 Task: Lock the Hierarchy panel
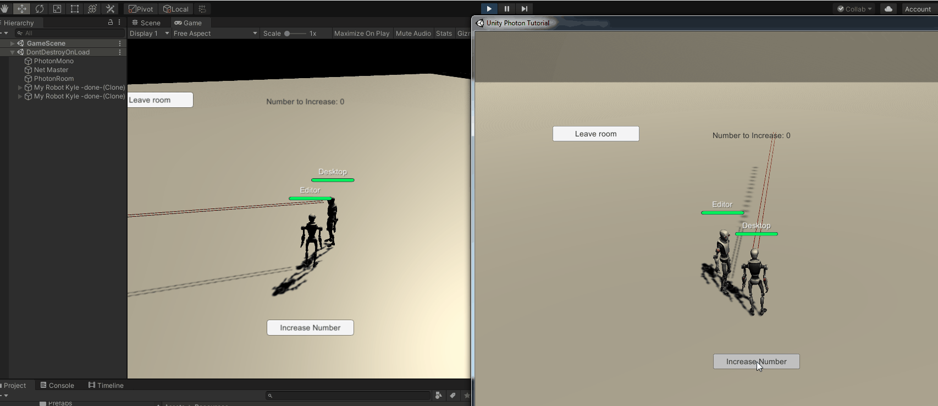point(111,23)
